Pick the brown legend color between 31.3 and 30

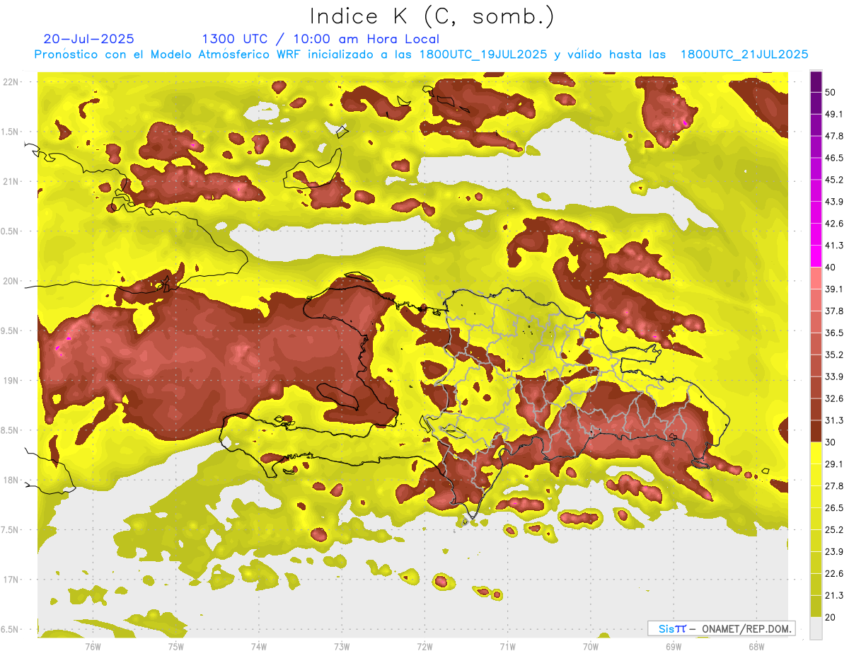coord(816,431)
